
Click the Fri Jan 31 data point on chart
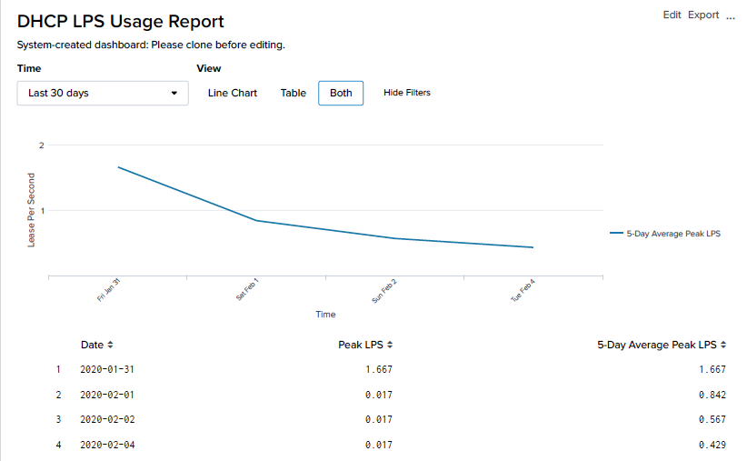(119, 167)
